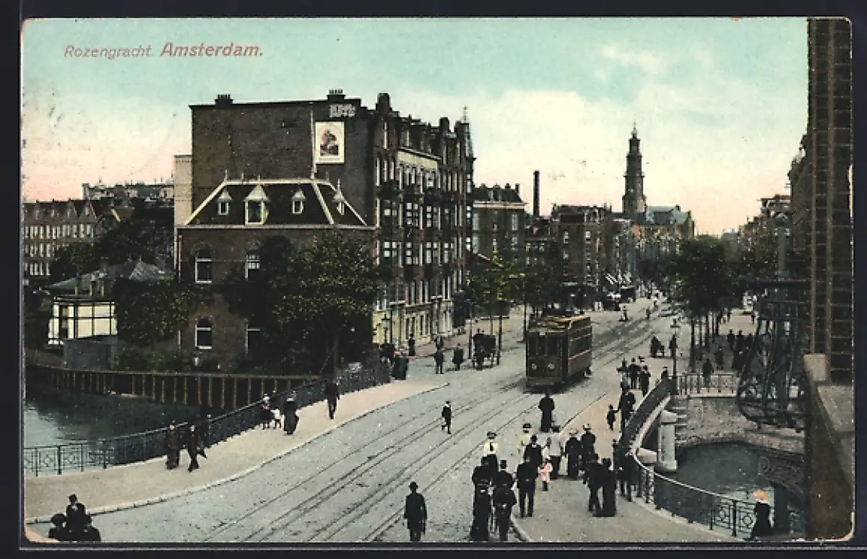Click the framed poster on the brick wall
Screen dimensions: 867x559
pos(329,142)
